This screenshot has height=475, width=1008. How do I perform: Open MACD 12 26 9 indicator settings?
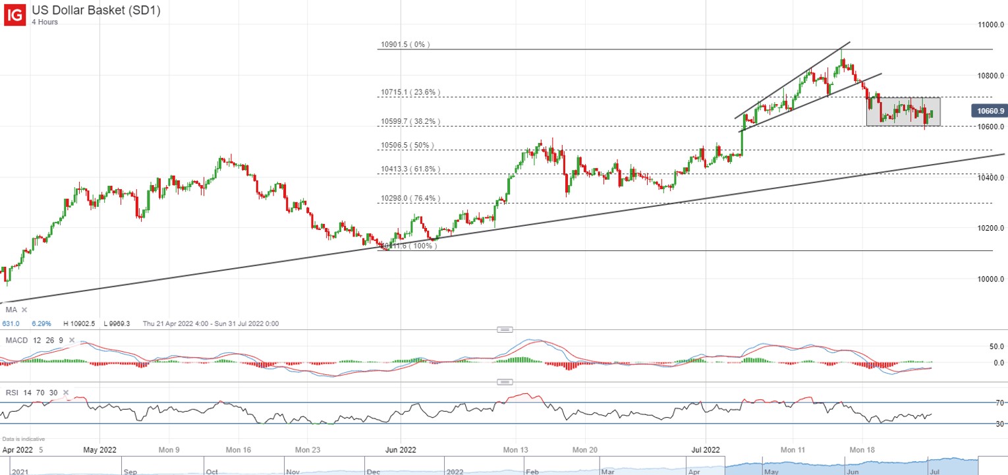34,340
